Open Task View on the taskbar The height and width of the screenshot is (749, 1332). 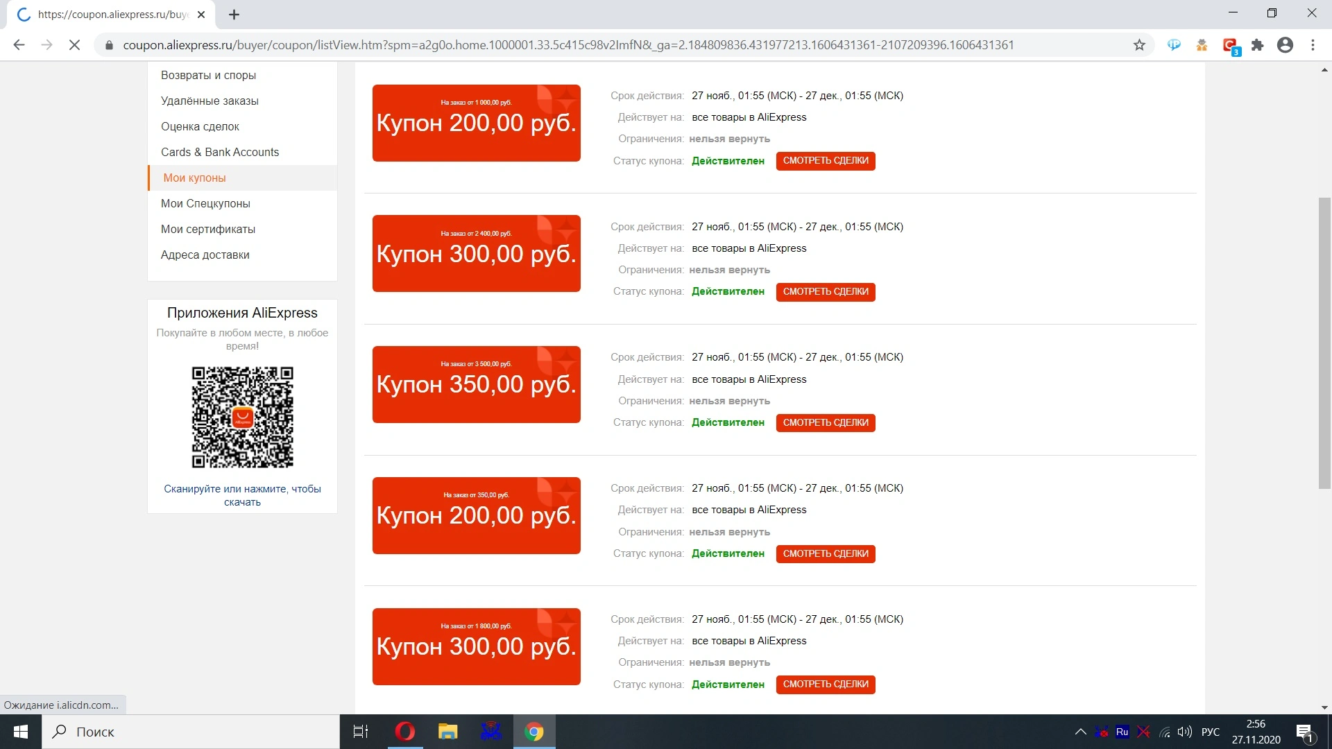pyautogui.click(x=361, y=732)
